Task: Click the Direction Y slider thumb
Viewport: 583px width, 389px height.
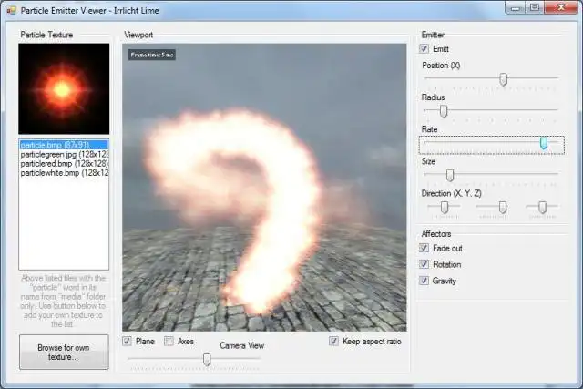Action: 503,208
